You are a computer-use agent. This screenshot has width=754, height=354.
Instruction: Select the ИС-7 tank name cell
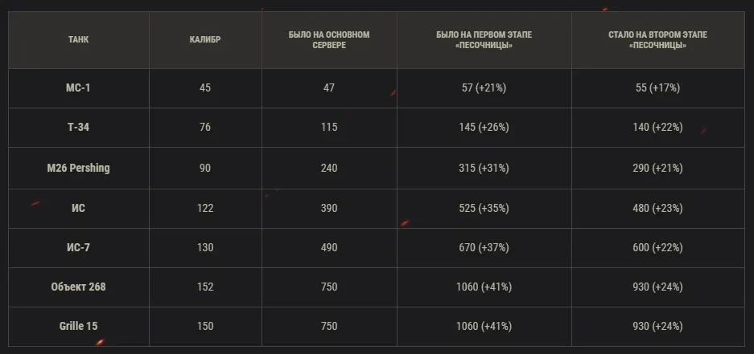(78, 248)
